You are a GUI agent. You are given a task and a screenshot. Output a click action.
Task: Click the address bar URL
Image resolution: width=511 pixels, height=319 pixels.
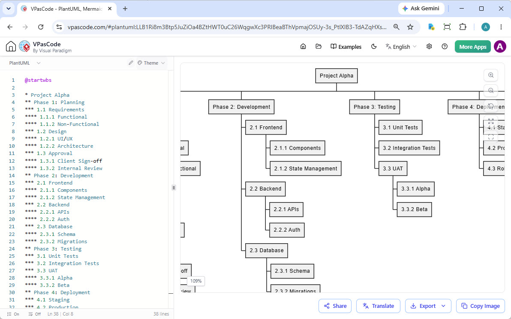tap(227, 27)
